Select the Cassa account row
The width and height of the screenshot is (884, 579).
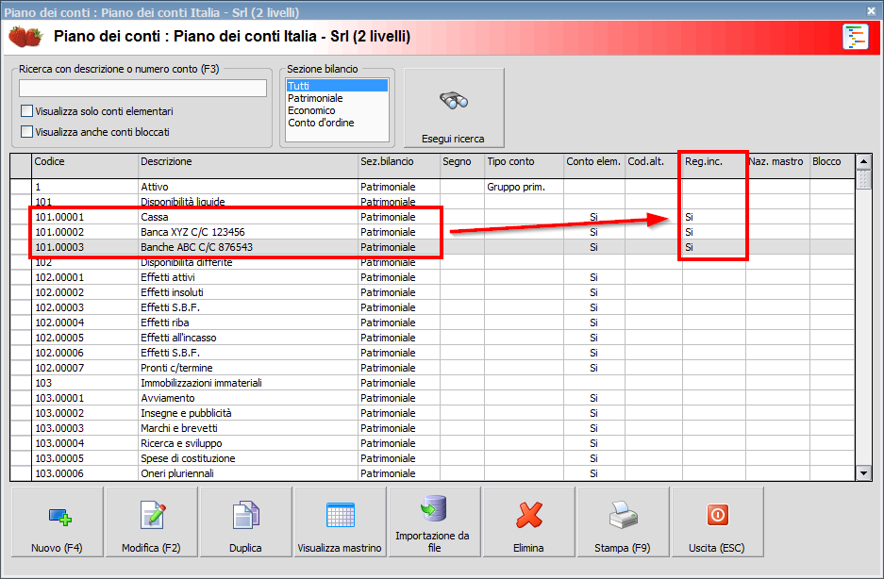[189, 217]
